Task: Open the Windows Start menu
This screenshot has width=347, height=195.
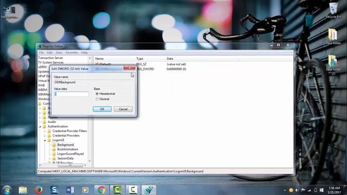Action: pyautogui.click(x=7, y=190)
